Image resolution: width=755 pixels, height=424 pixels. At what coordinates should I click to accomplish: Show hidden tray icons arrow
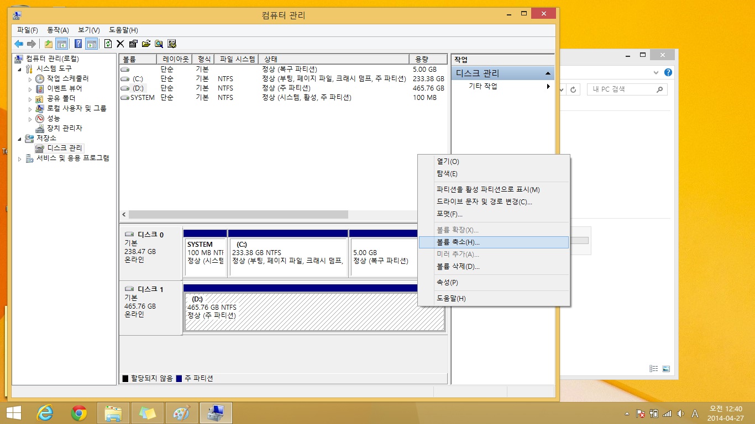(x=627, y=414)
